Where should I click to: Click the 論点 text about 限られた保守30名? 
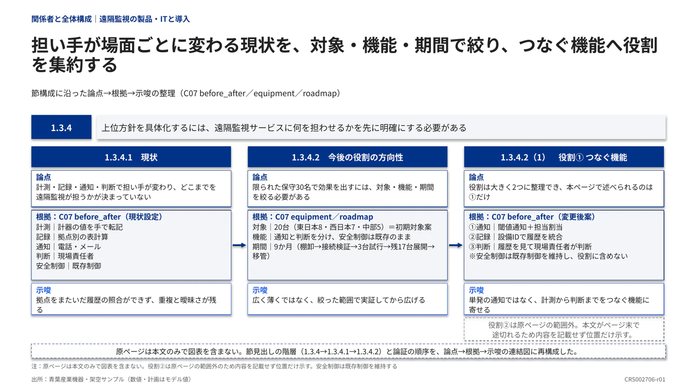(343, 192)
